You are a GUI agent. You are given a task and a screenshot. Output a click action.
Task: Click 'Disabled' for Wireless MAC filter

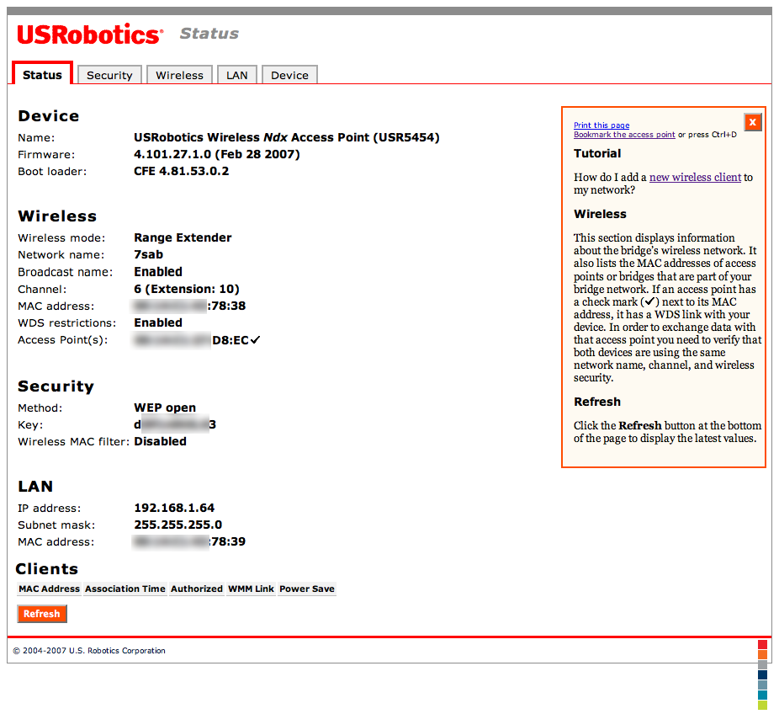pyautogui.click(x=160, y=441)
